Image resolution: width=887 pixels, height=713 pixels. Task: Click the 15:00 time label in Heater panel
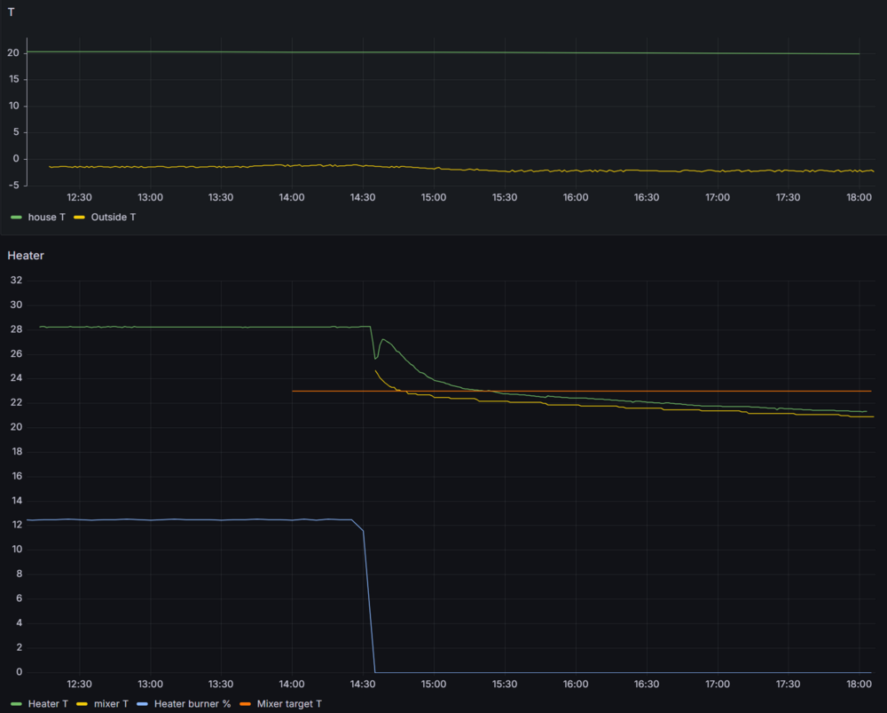click(434, 684)
